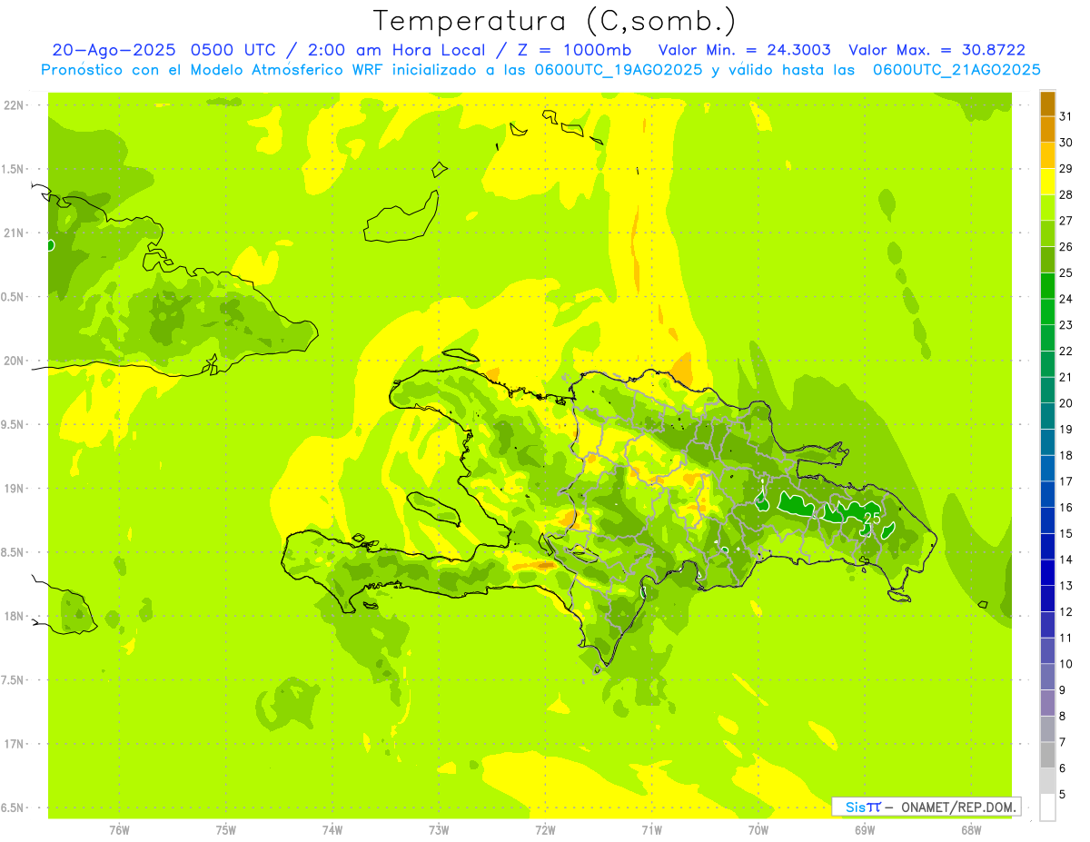1090x842 pixels.
Task: Click the "Valor Max. = 30.8722" readout
Action: [x=936, y=50]
